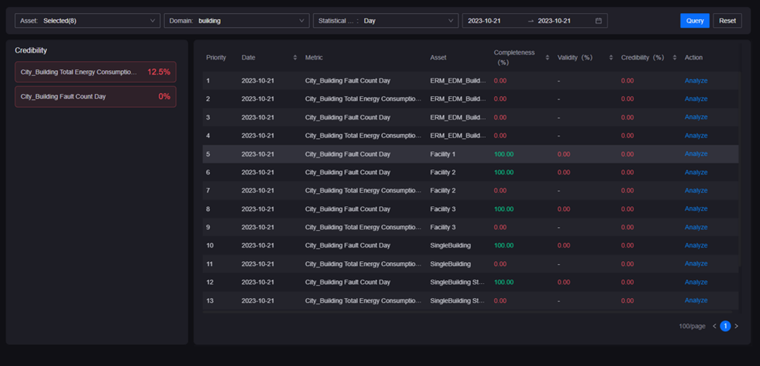
Task: Expand the Domain building dropdown
Action: (237, 21)
